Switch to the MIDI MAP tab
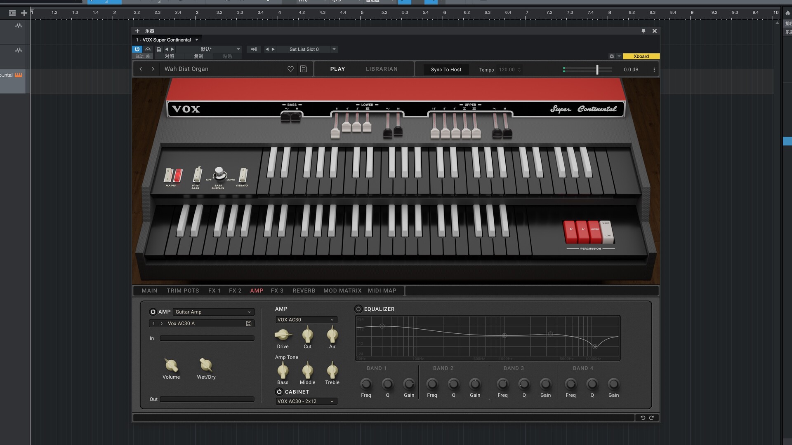 (382, 290)
